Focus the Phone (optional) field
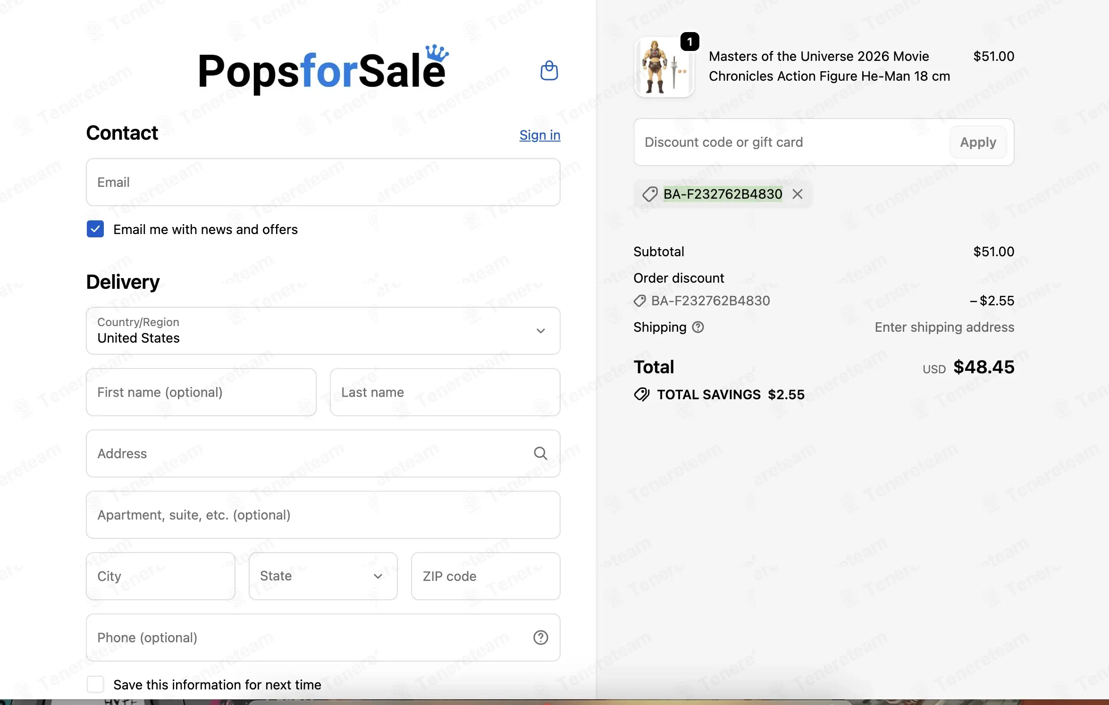Viewport: 1109px width, 705px height. pos(323,638)
